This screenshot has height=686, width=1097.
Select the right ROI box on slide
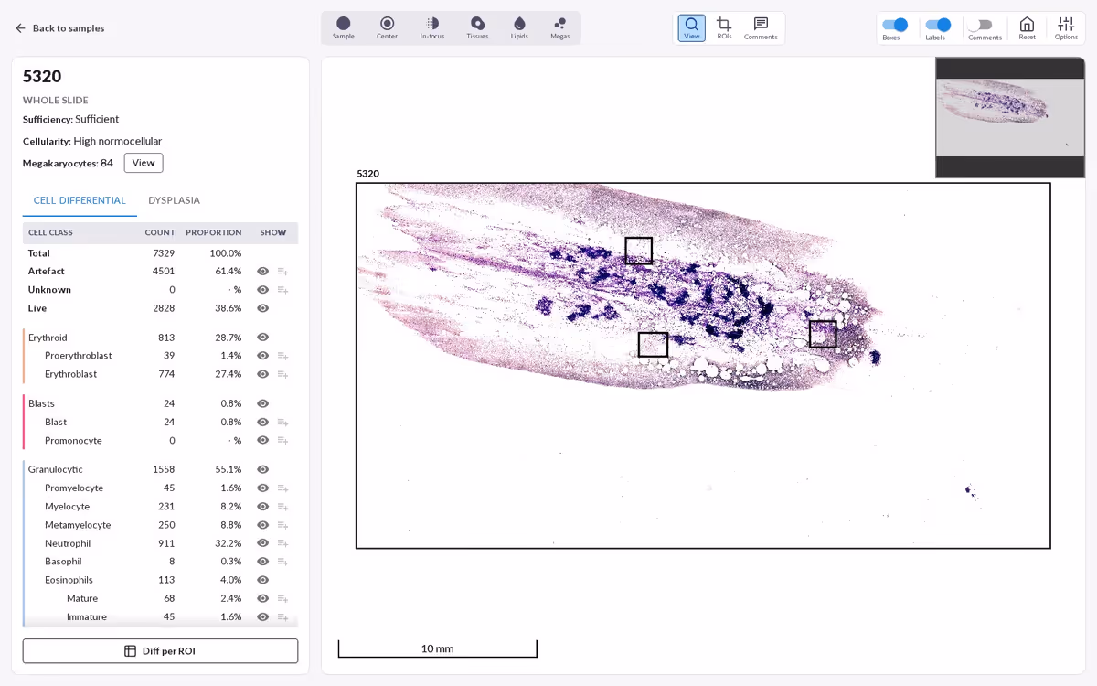point(823,334)
